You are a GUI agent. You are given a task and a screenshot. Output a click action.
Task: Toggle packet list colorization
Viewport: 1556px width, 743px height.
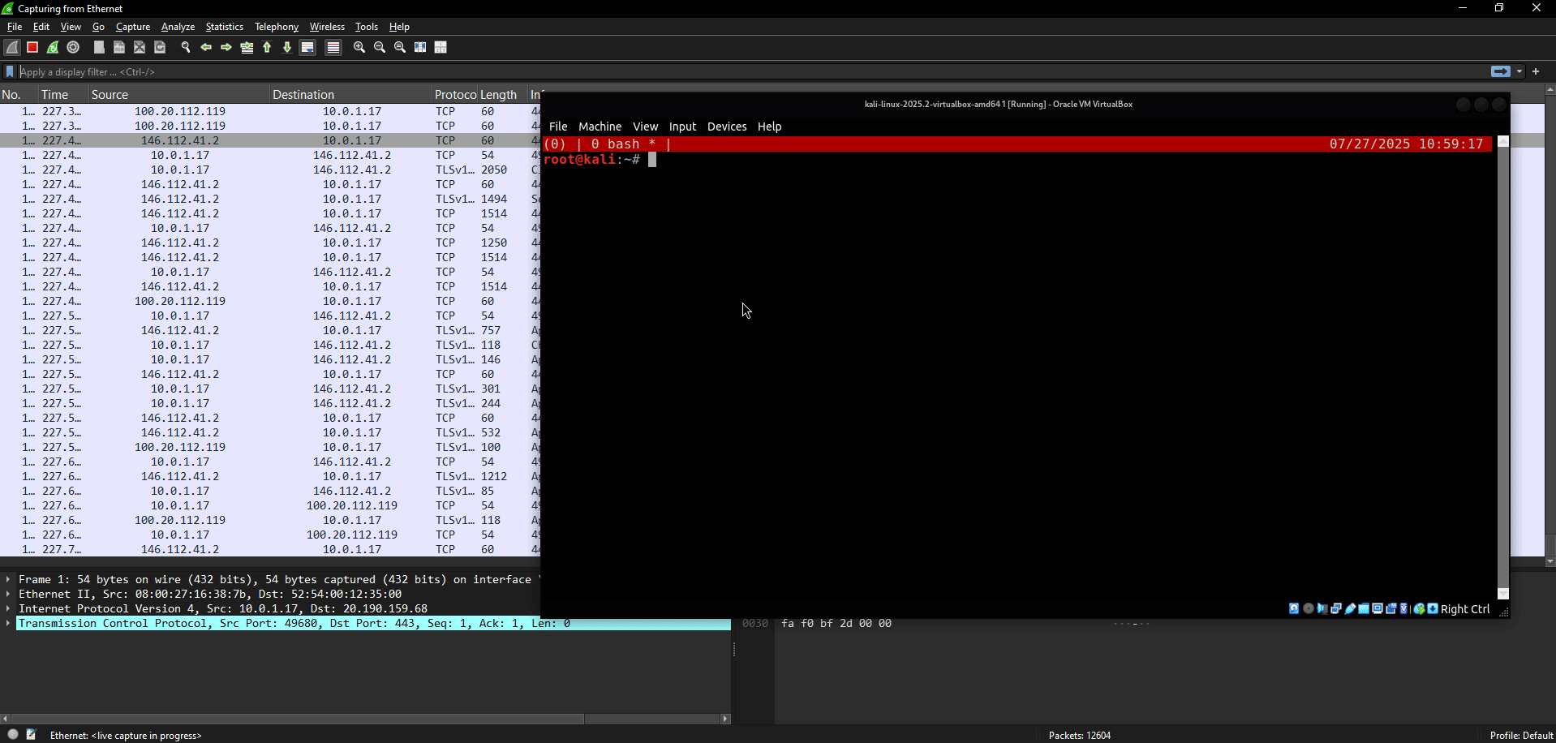(x=333, y=48)
